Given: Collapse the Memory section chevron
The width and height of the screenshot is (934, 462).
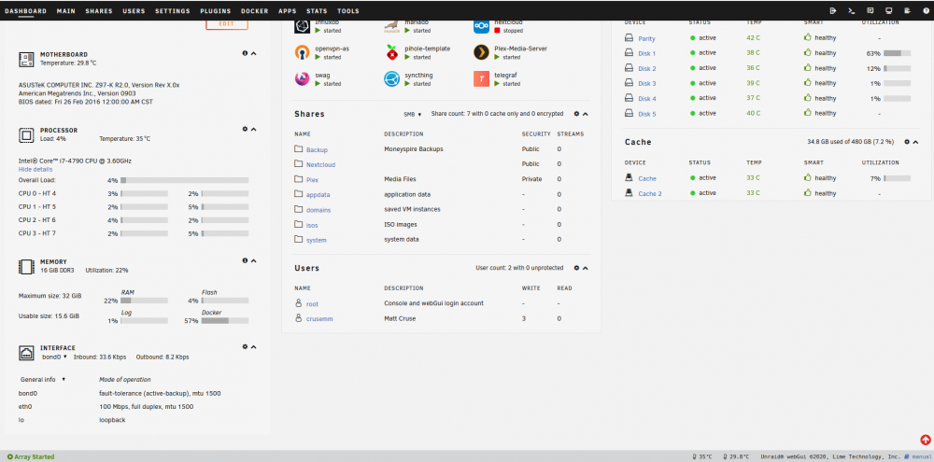Looking at the screenshot, I should (254, 260).
